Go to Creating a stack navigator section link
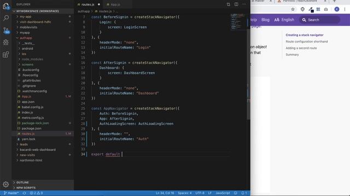 click(305, 35)
